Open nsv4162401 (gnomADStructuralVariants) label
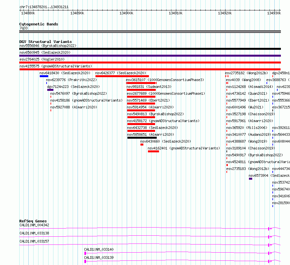This screenshot has width=290, height=265. click(x=184, y=148)
